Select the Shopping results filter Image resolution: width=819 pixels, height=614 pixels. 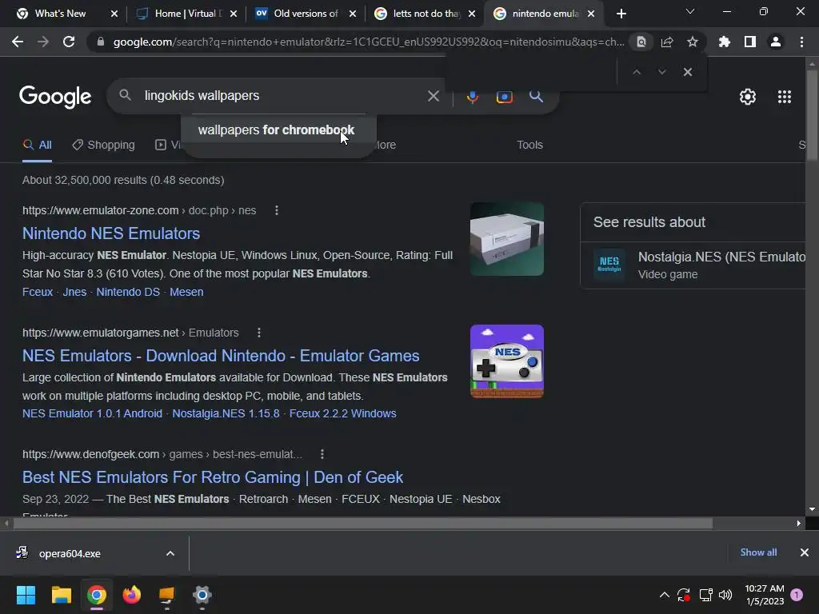[x=103, y=146]
